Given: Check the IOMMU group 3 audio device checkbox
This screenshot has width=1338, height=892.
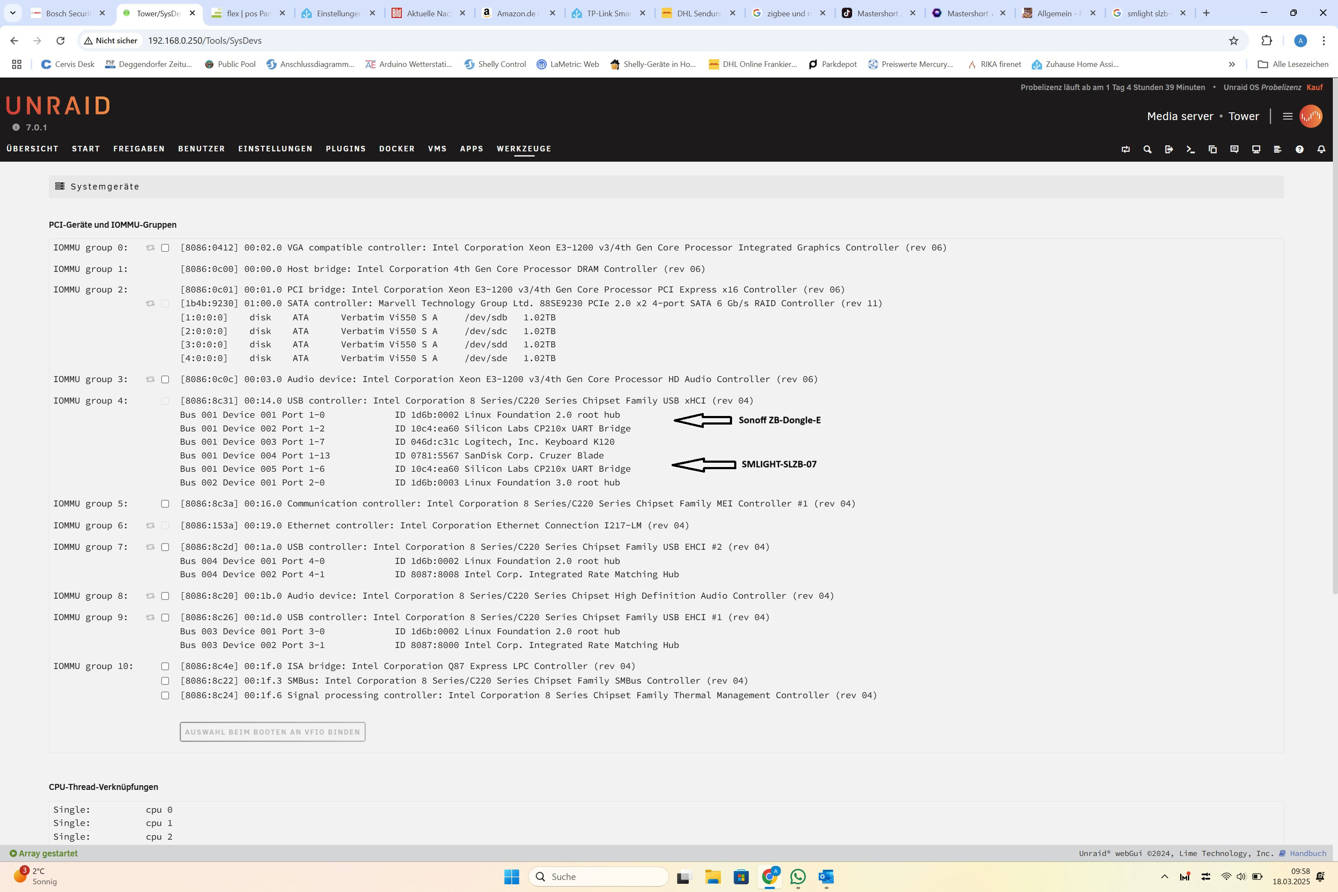Looking at the screenshot, I should click(x=165, y=380).
